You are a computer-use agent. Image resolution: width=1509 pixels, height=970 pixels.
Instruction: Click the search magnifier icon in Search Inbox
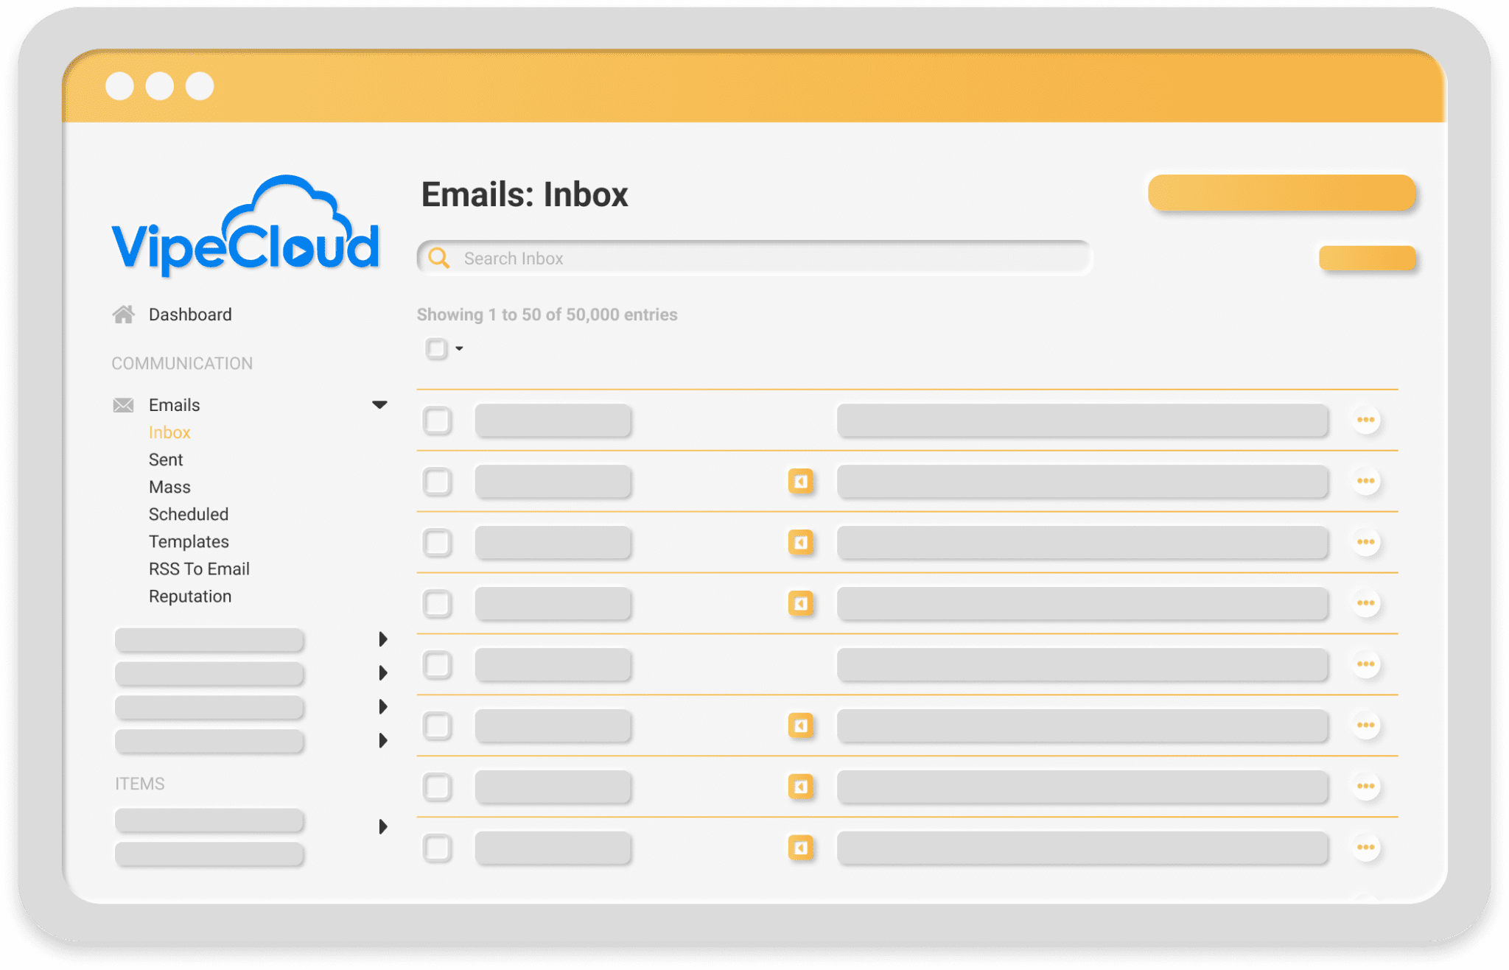coord(439,258)
